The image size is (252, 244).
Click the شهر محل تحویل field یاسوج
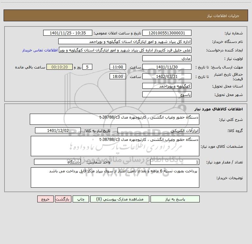tap(167, 94)
